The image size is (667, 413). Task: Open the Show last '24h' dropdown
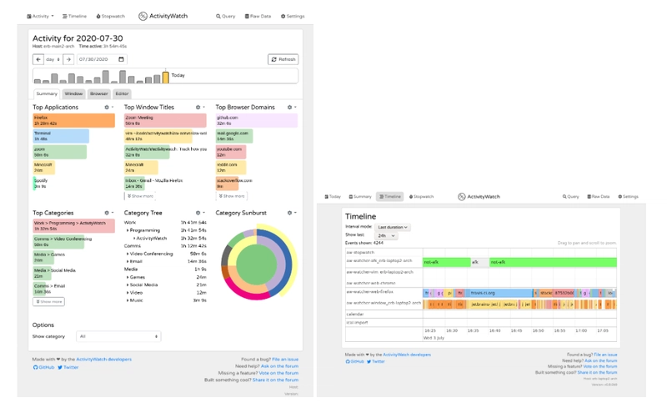pyautogui.click(x=387, y=235)
